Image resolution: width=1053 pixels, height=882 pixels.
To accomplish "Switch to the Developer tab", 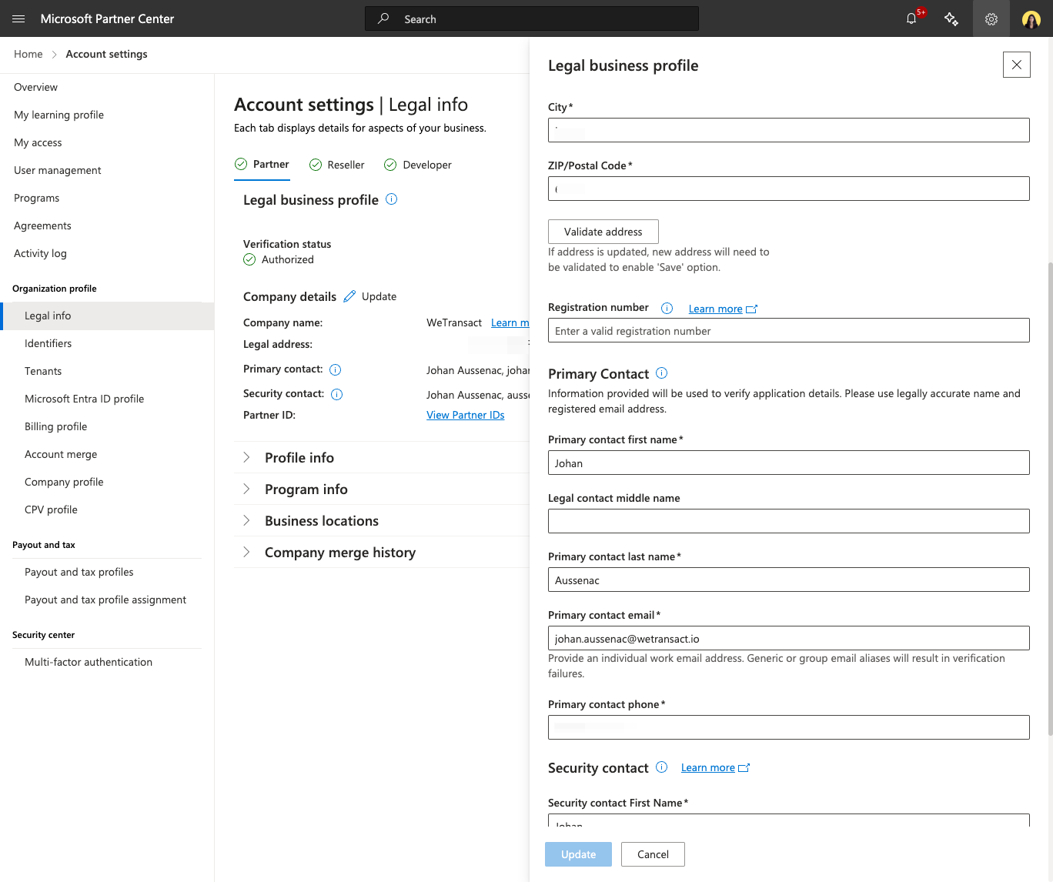I will click(418, 165).
